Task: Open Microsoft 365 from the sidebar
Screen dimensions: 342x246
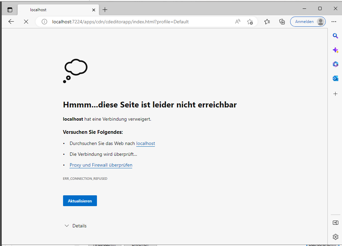Action: (x=335, y=64)
